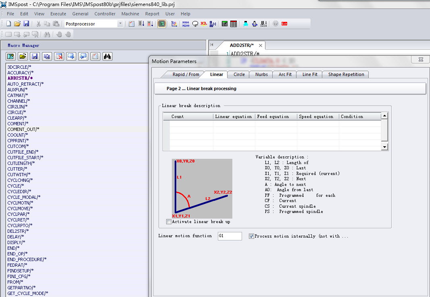The image size is (430, 297).
Task: Select the ADD2STR/* editor tab
Action: click(x=242, y=45)
